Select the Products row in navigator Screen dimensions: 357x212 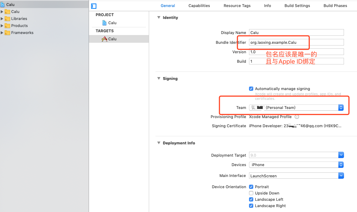click(44, 26)
